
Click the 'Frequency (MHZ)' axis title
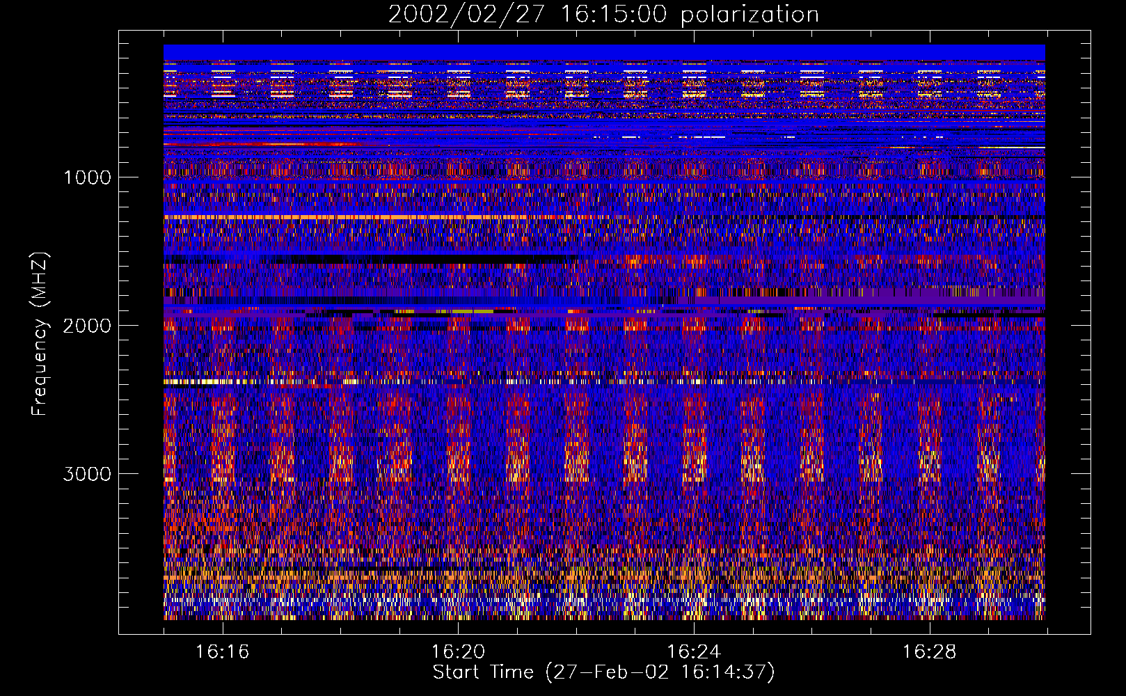click(x=40, y=333)
